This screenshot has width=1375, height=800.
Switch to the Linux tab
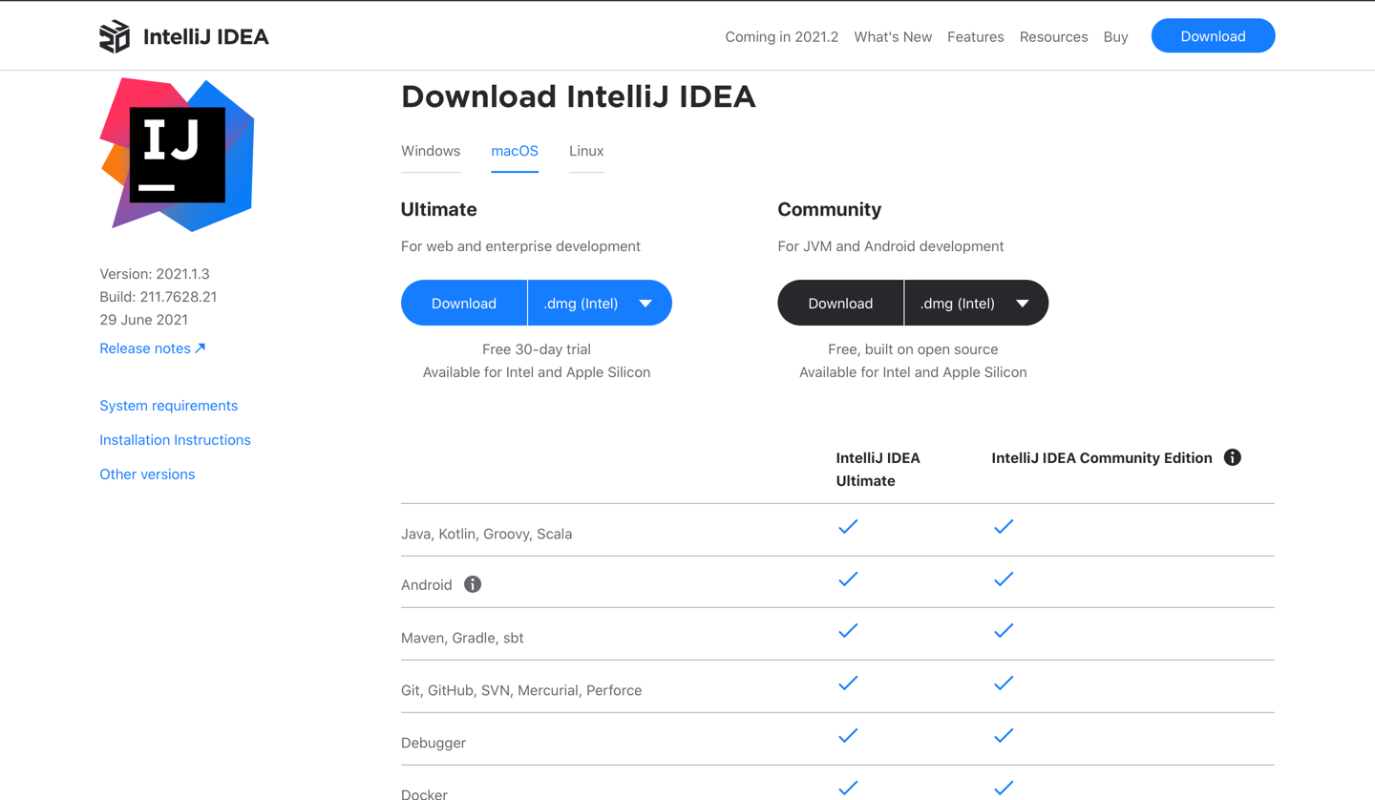pos(586,151)
